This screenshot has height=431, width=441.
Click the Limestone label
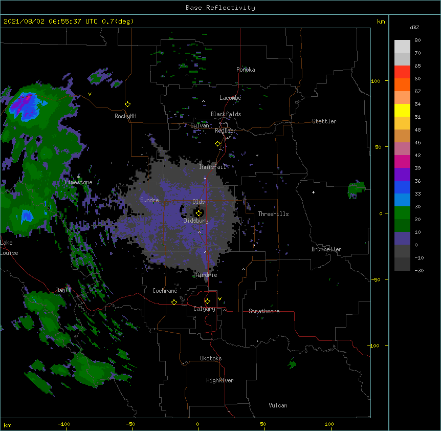pyautogui.click(x=78, y=182)
